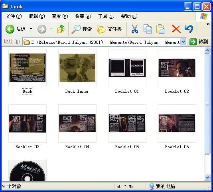Undo the last action
This screenshot has height=192, width=213.
(189, 29)
